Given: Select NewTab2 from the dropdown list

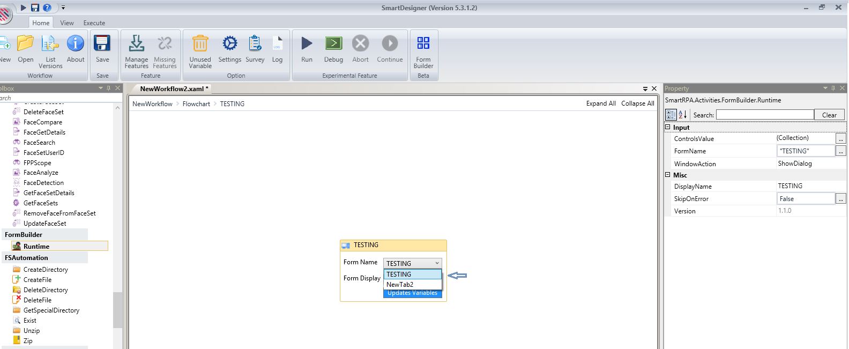Looking at the screenshot, I should point(400,285).
